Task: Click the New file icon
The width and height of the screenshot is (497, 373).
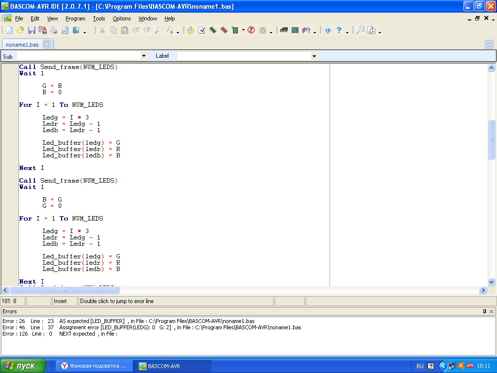Action: (x=9, y=30)
